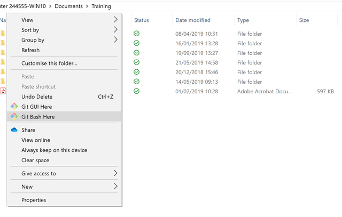Open the Sort by menu entry

click(x=64, y=30)
